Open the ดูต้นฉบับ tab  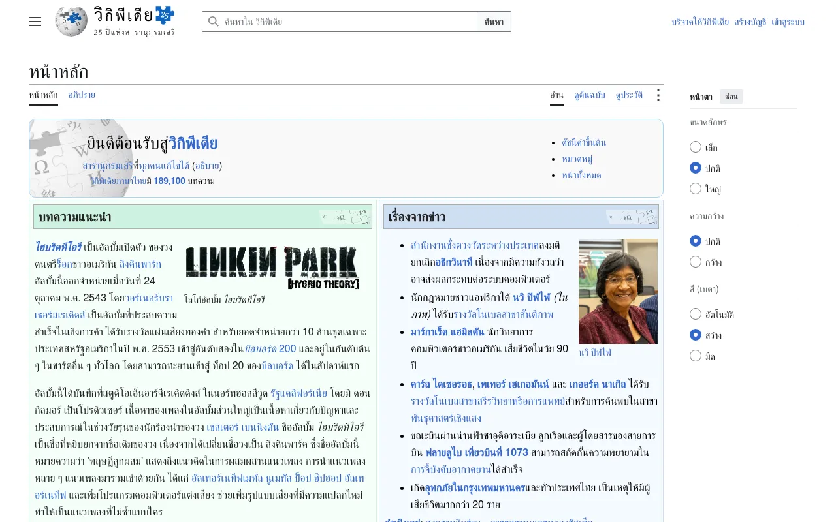[590, 95]
